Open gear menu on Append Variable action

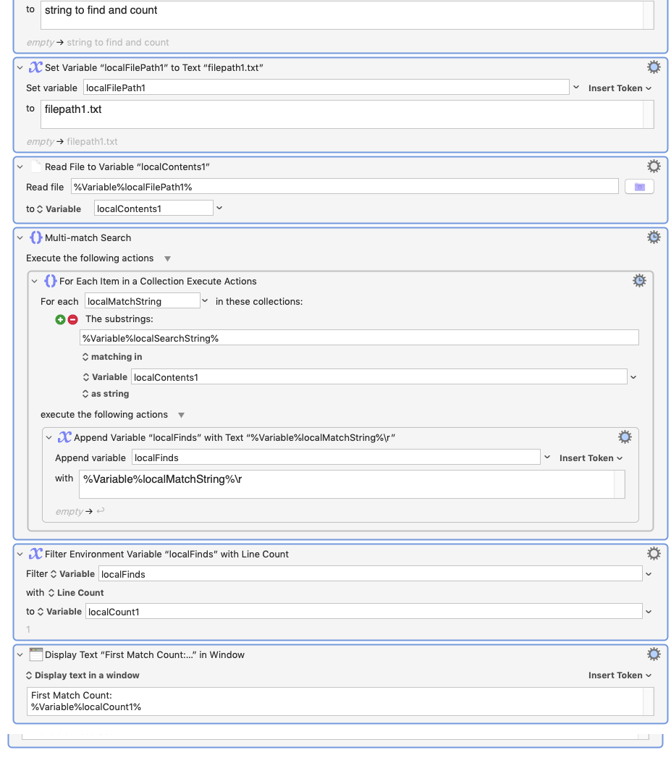[625, 437]
